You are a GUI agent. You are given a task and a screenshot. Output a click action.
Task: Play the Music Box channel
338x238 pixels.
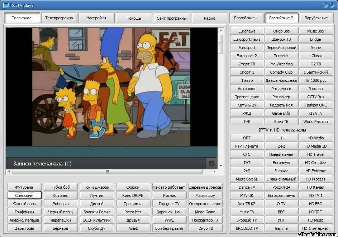pyautogui.click(x=315, y=31)
